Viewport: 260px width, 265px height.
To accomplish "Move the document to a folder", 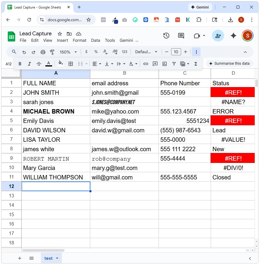I will click(69, 34).
